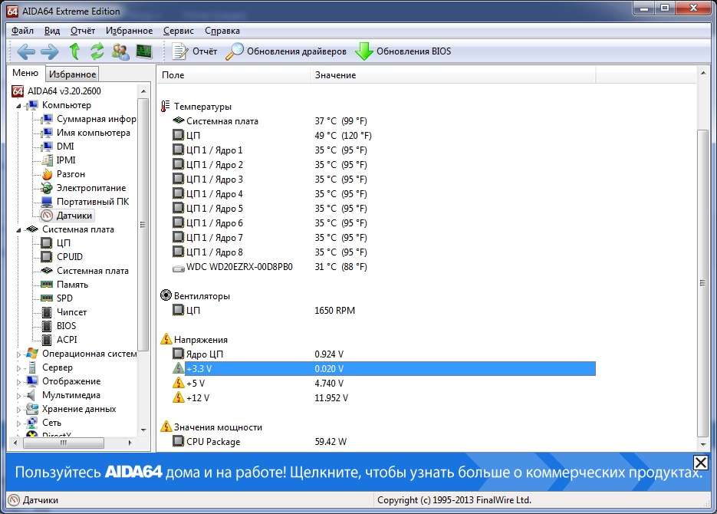Collapse the Компьютер tree branch
The height and width of the screenshot is (514, 717).
point(18,106)
